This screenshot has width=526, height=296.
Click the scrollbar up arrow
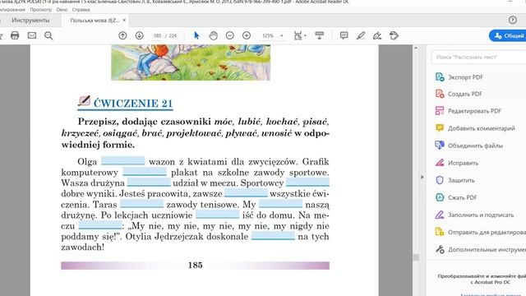416,49
